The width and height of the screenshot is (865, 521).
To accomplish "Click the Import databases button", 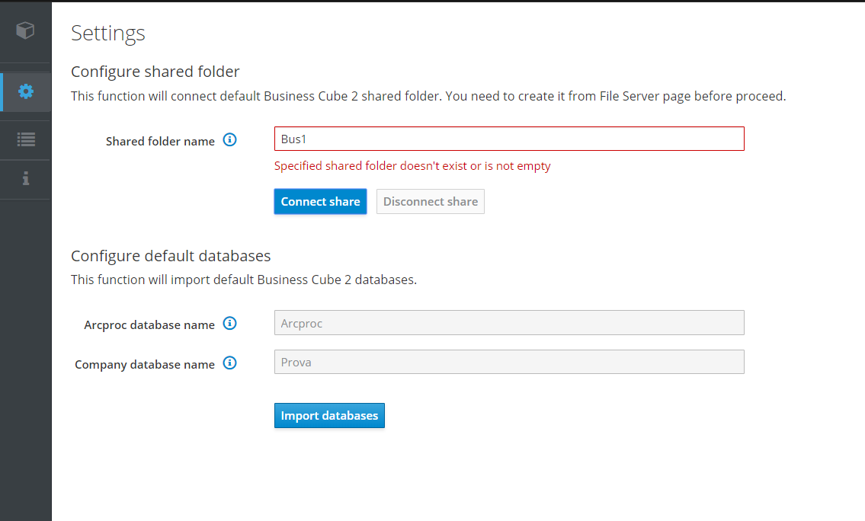I will 329,416.
